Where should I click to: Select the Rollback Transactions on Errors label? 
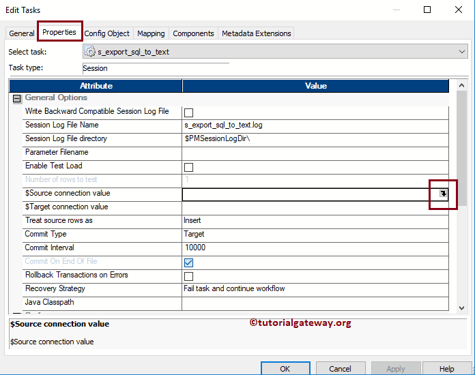pos(76,275)
